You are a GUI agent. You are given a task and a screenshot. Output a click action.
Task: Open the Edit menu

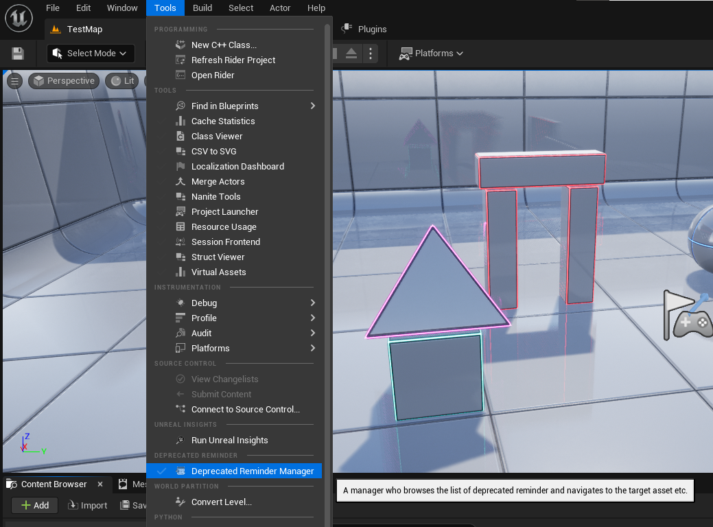click(83, 8)
